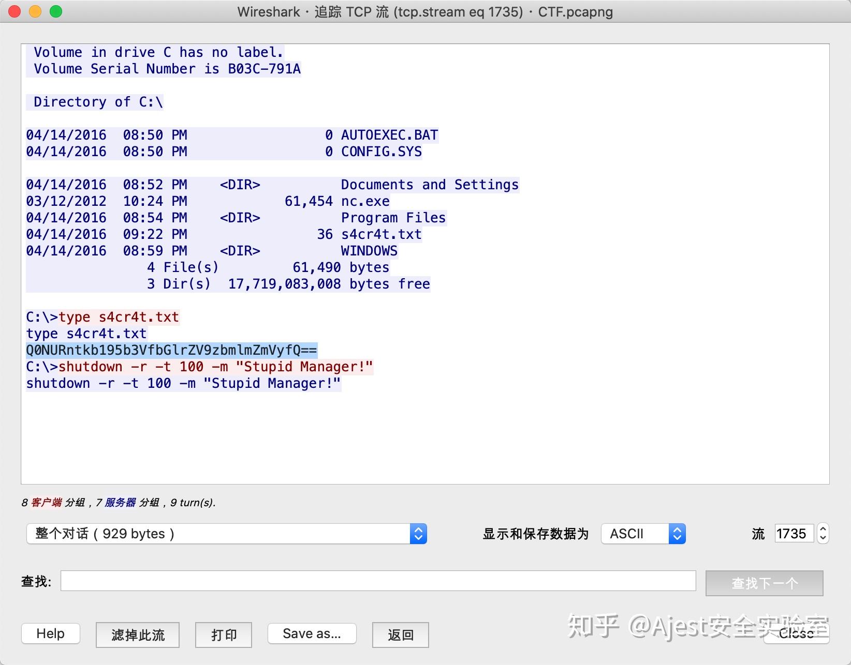Click the 滤掉此流 filter out stream button

(x=138, y=635)
